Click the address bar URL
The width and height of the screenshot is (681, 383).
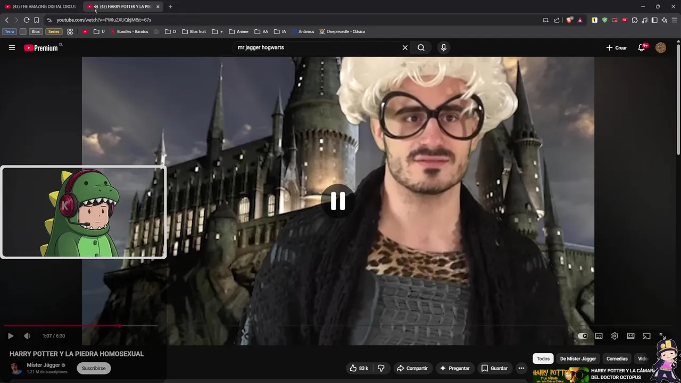(104, 20)
